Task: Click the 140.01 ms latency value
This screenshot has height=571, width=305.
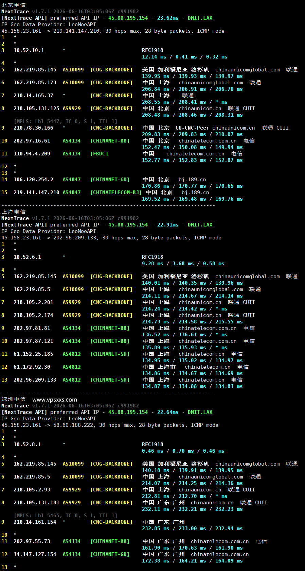Action: pos(156,283)
